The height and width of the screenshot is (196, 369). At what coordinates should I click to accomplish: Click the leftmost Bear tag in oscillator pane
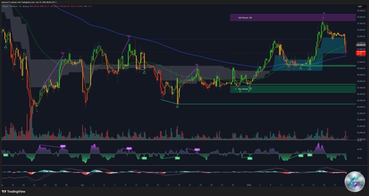[63, 146]
